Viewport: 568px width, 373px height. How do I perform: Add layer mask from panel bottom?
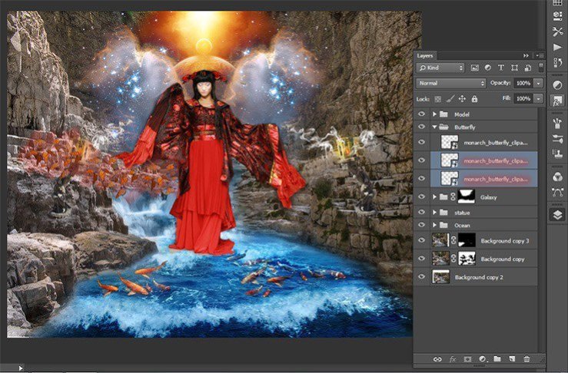tap(467, 359)
